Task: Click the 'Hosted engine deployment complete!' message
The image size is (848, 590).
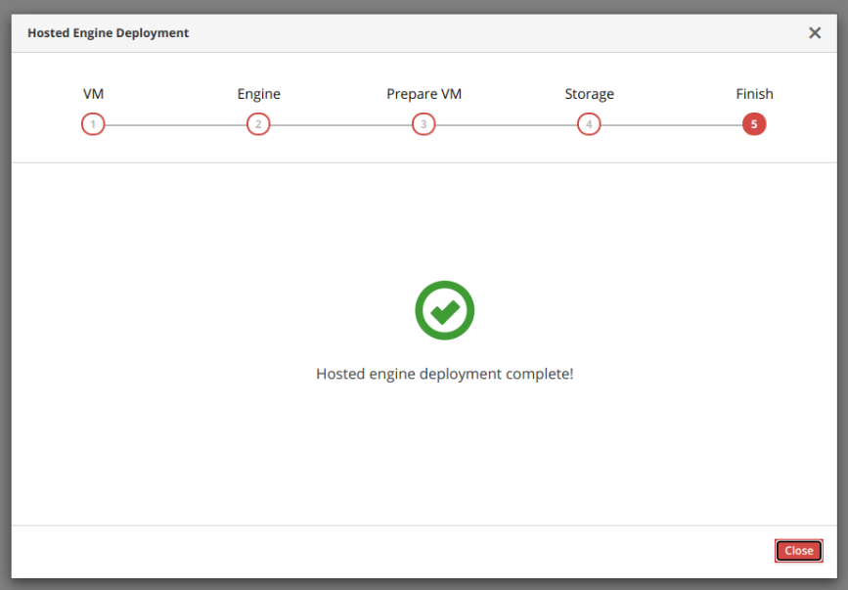Action: click(x=444, y=374)
